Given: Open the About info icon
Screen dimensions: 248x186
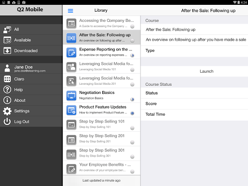Looking at the screenshot, I should [x=7, y=100].
